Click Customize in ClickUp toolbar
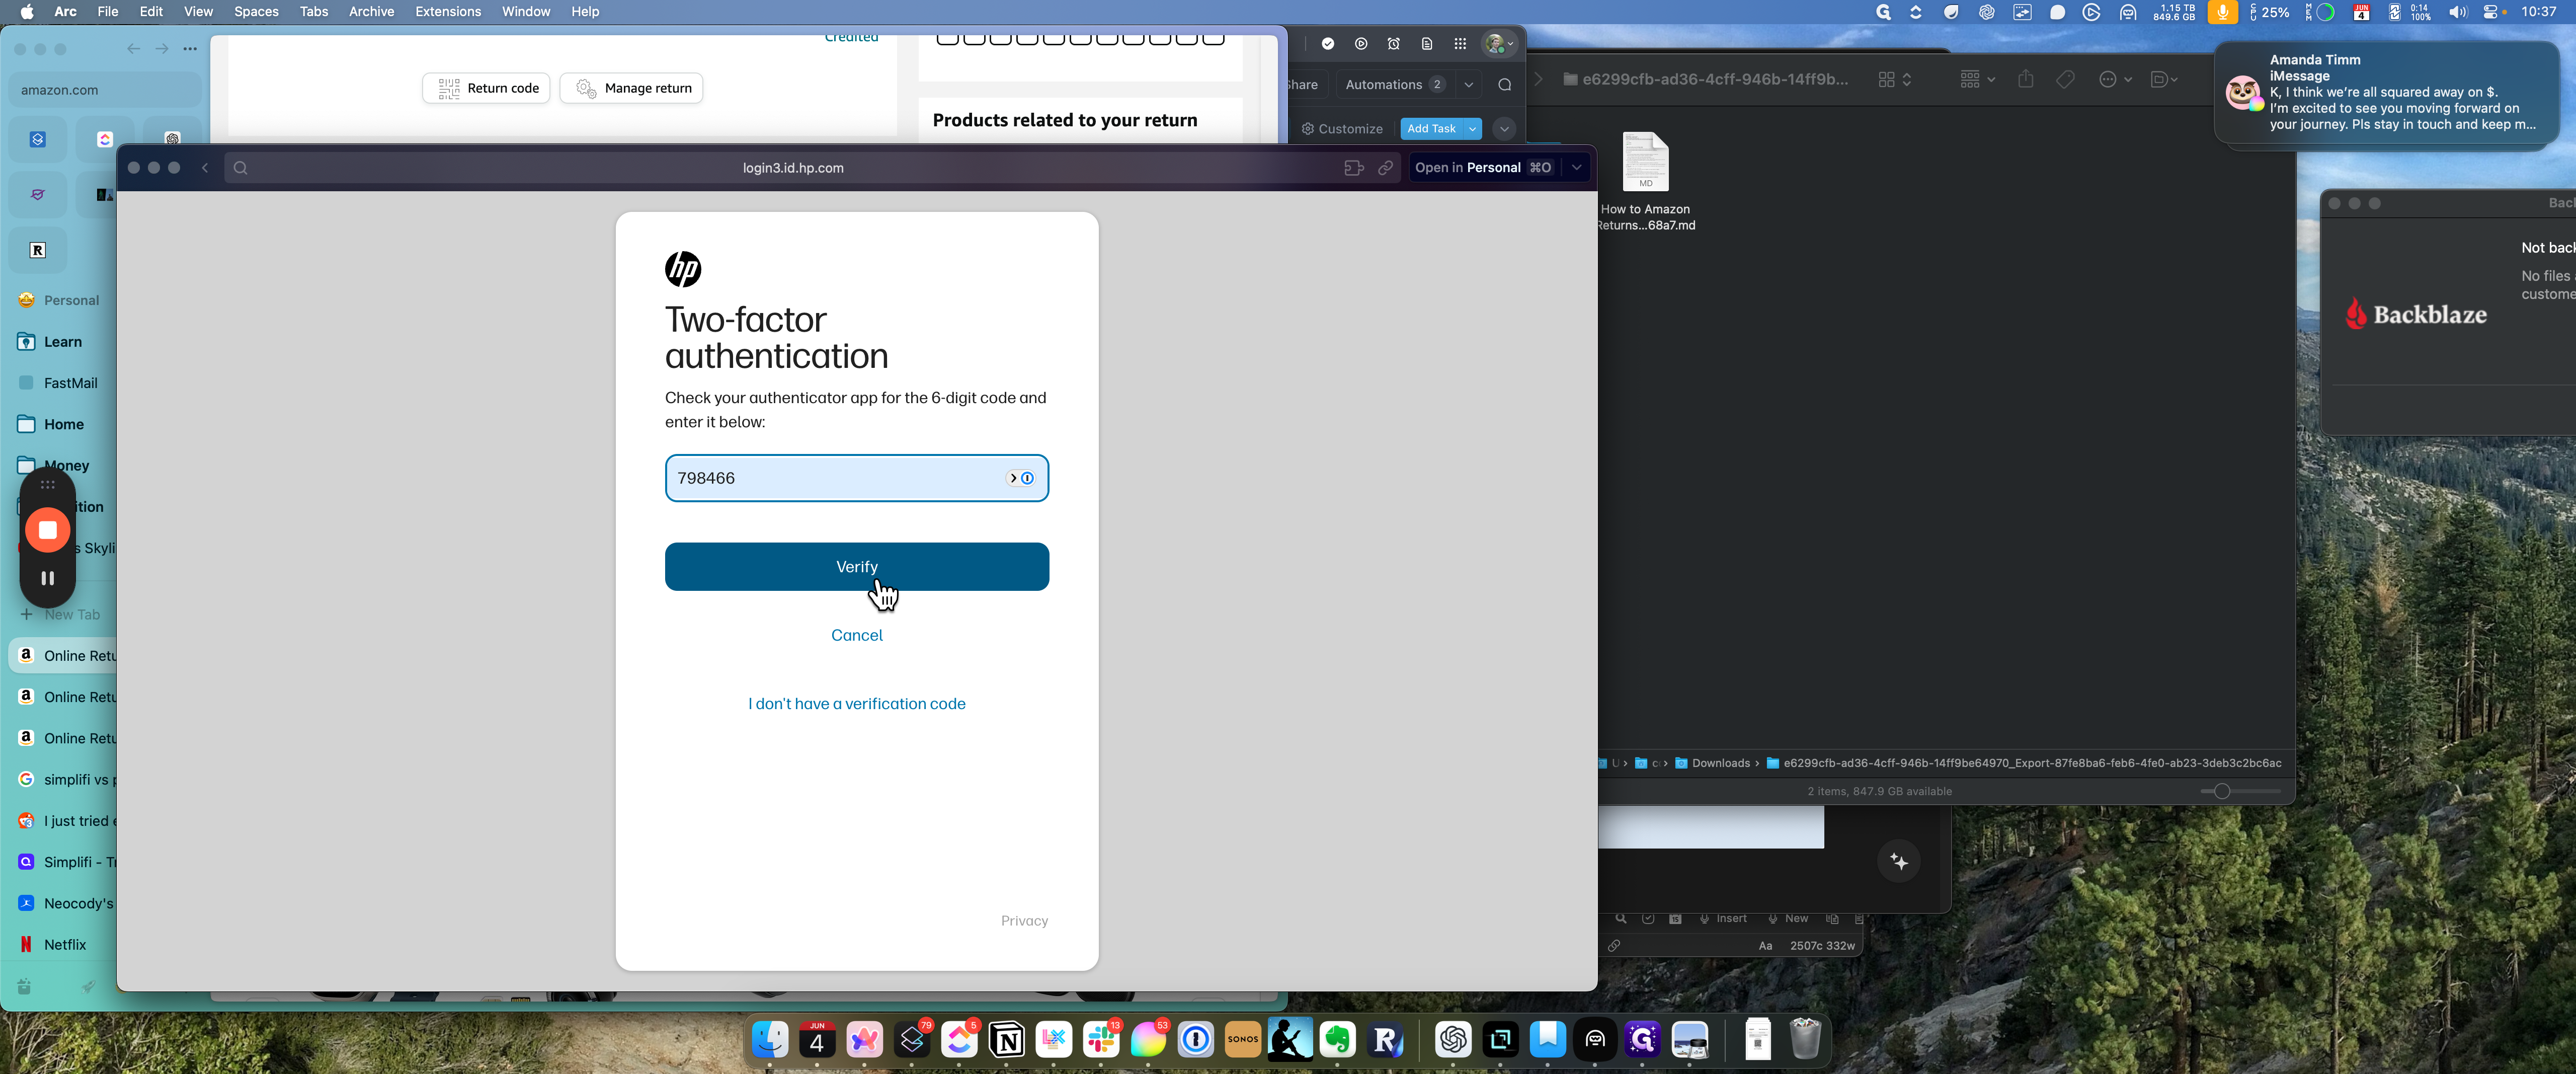This screenshot has width=2576, height=1074. coord(1342,128)
